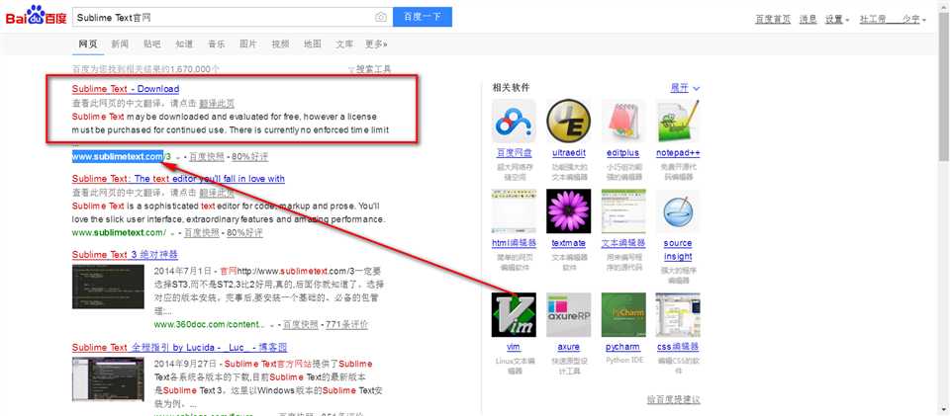Open Sublime Text 全程指引 by Lucida result
Viewport: 950px width, 416px height.
(179, 347)
